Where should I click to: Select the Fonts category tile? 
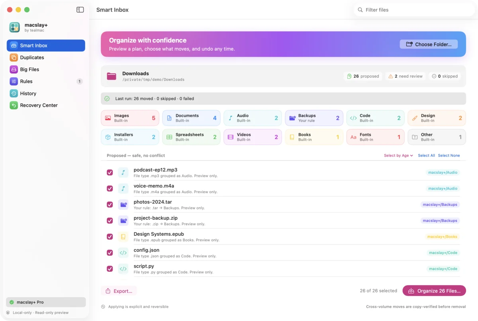click(375, 137)
